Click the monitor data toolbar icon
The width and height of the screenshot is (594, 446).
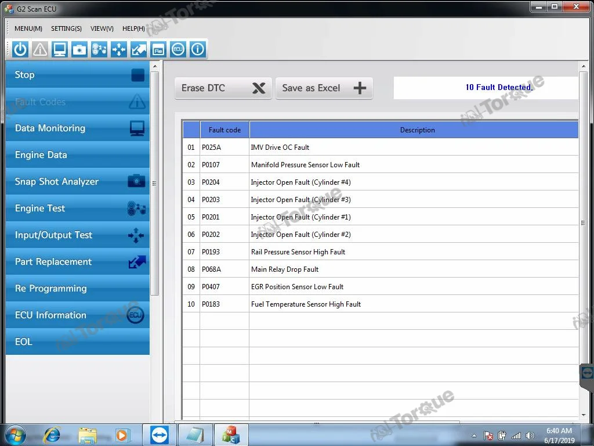[x=60, y=49]
